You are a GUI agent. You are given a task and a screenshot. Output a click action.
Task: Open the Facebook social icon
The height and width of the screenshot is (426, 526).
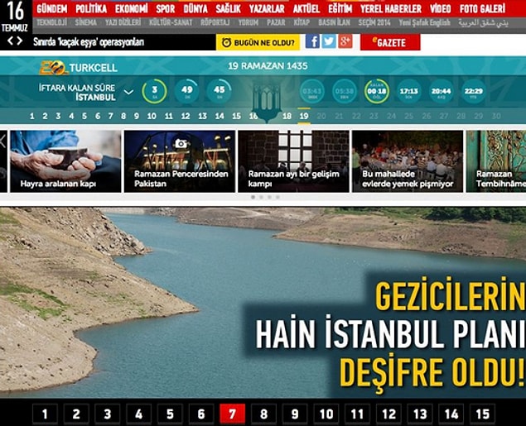(x=312, y=41)
